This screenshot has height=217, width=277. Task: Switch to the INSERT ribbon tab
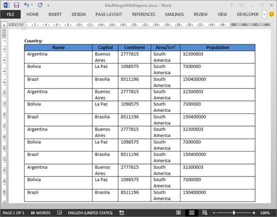click(x=55, y=14)
